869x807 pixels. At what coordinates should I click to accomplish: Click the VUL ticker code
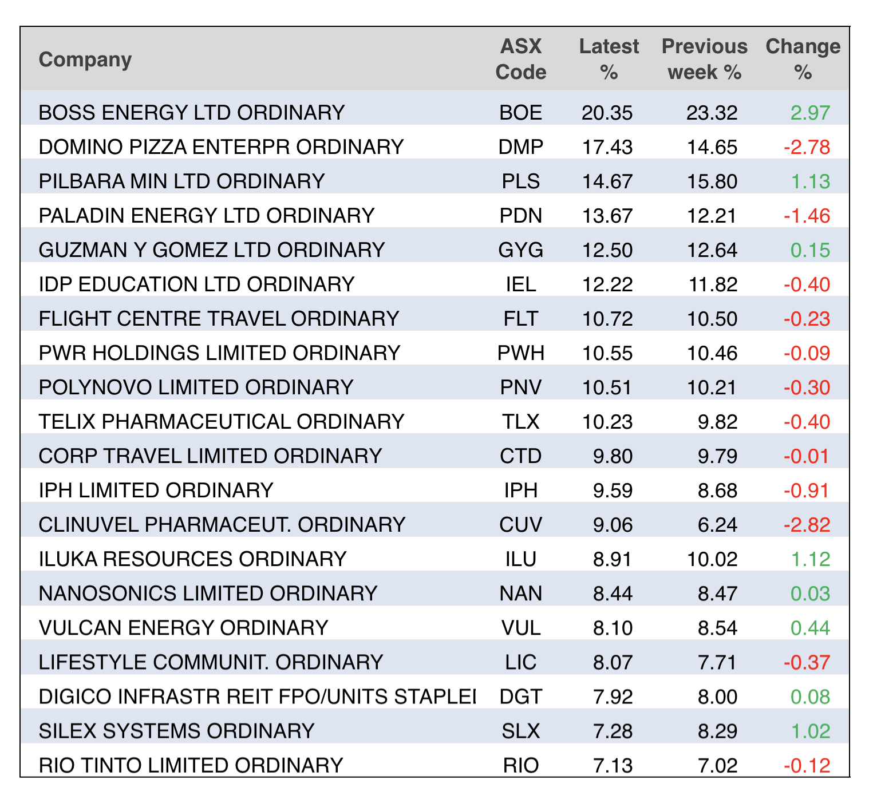click(x=520, y=628)
